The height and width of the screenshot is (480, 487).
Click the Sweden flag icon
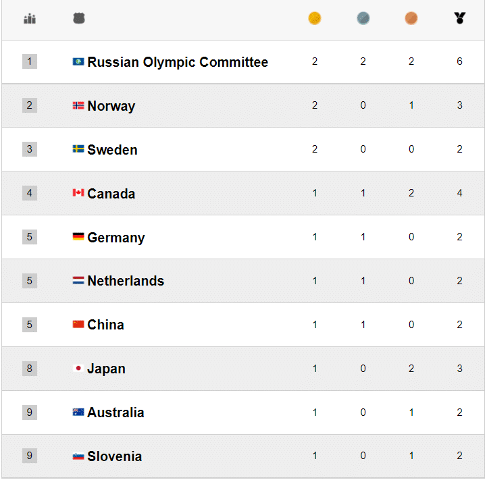(78, 149)
